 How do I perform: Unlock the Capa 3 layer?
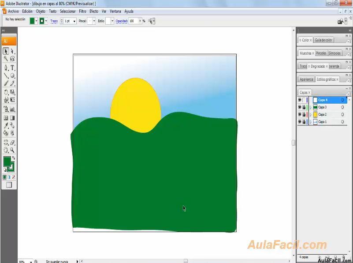(304, 107)
